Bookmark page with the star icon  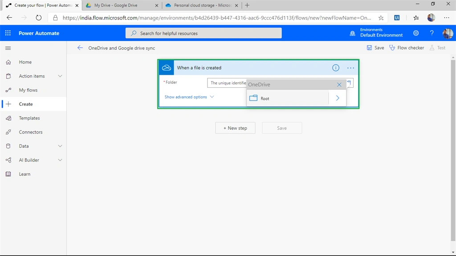click(381, 18)
